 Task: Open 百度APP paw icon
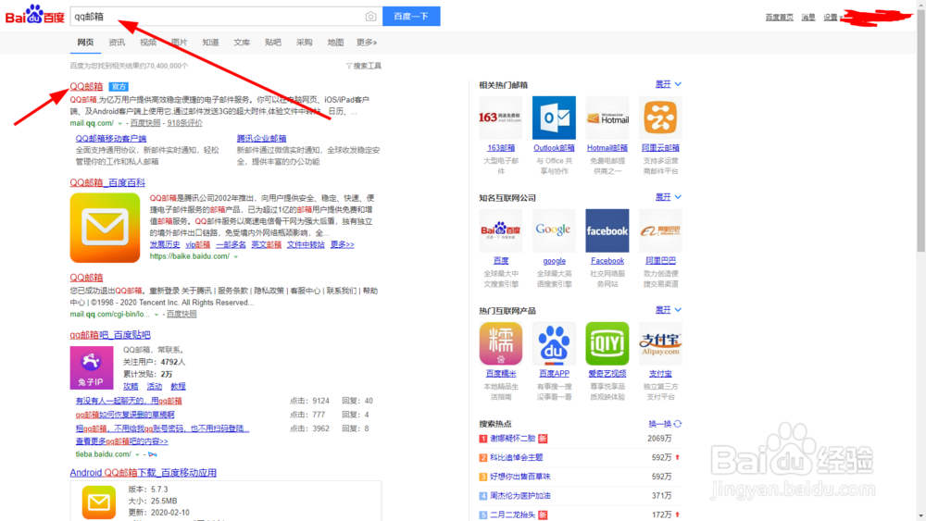click(554, 343)
